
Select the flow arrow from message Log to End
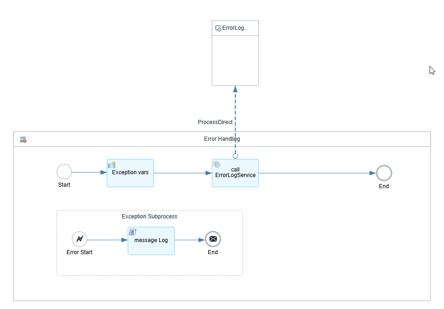click(x=190, y=240)
